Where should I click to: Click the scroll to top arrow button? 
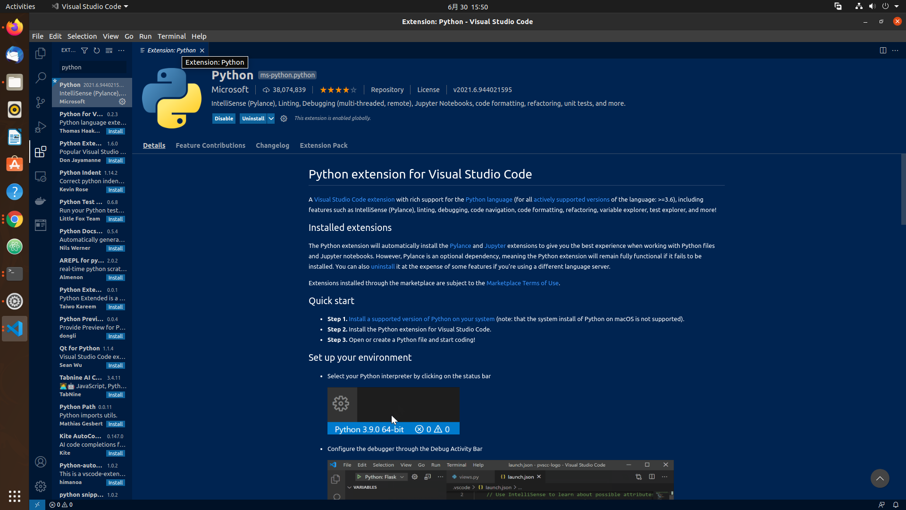point(880,478)
